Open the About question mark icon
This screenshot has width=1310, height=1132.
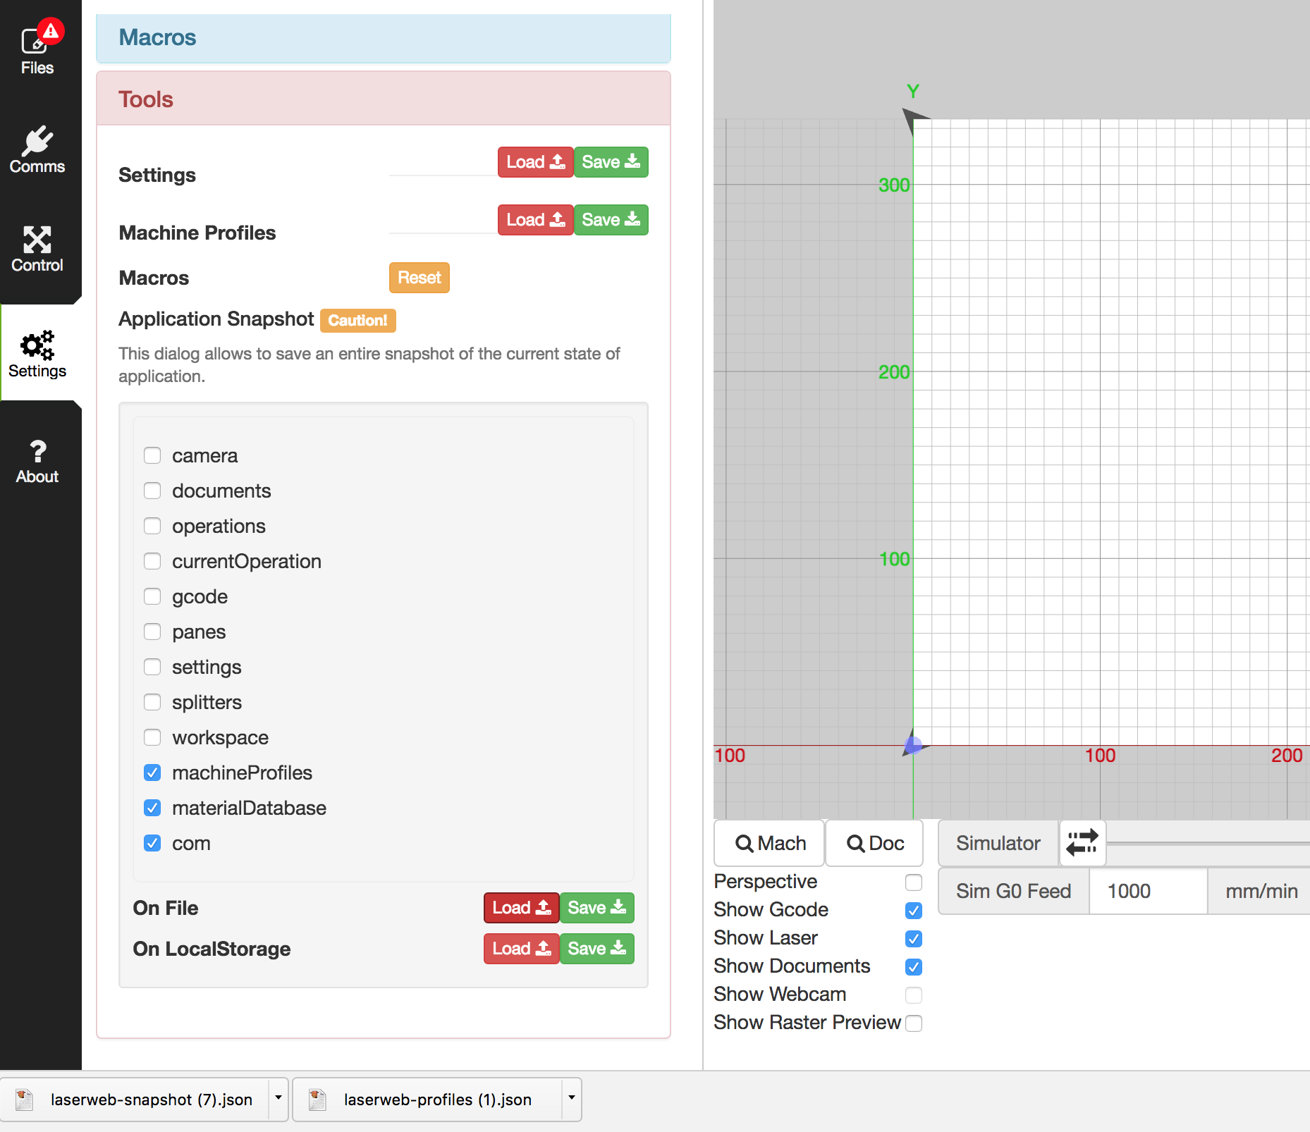tap(37, 451)
